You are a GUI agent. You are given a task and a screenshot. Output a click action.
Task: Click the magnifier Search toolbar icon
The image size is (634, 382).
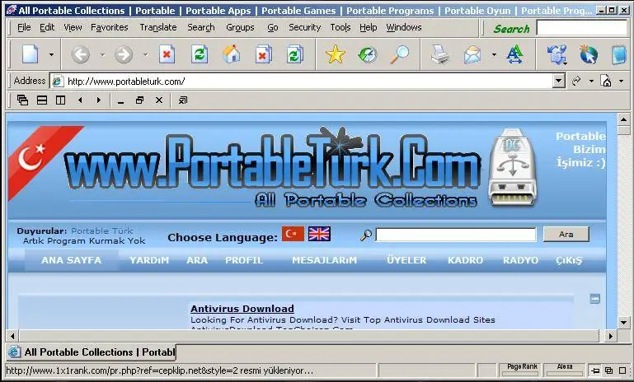pyautogui.click(x=400, y=54)
